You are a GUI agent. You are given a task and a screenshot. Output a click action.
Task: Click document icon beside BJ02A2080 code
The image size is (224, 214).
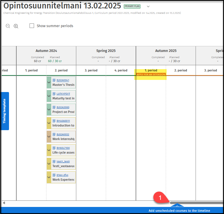click(x=54, y=107)
